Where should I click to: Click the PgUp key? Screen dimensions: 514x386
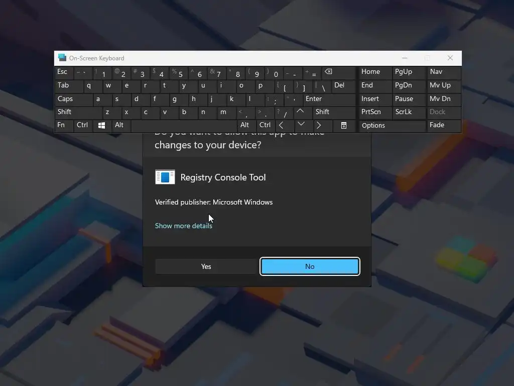(x=409, y=73)
